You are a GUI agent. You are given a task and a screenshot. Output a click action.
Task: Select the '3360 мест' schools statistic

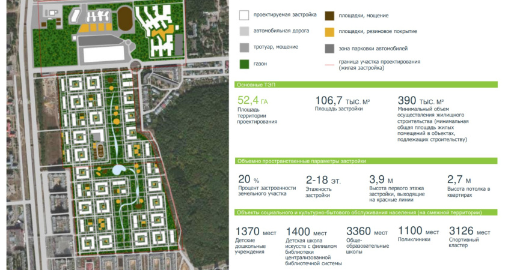point(367,232)
